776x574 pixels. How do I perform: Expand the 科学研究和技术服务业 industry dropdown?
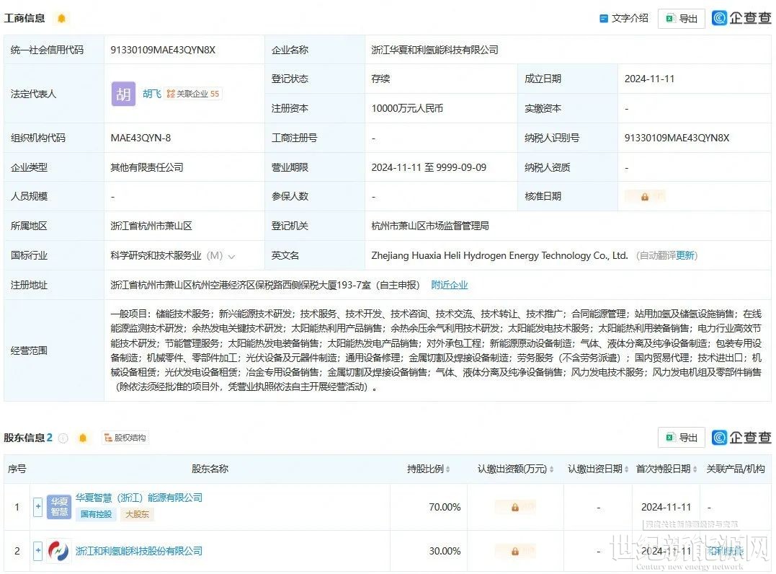[231, 256]
